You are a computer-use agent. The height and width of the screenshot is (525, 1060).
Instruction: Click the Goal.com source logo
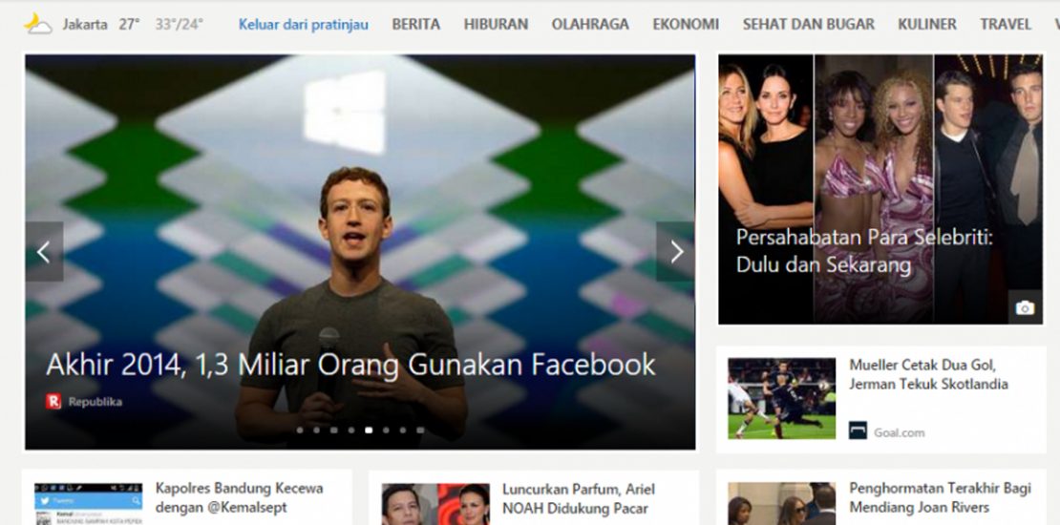(x=858, y=430)
